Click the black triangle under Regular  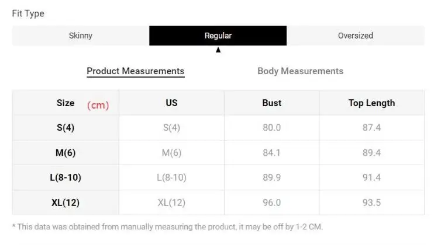218,50
